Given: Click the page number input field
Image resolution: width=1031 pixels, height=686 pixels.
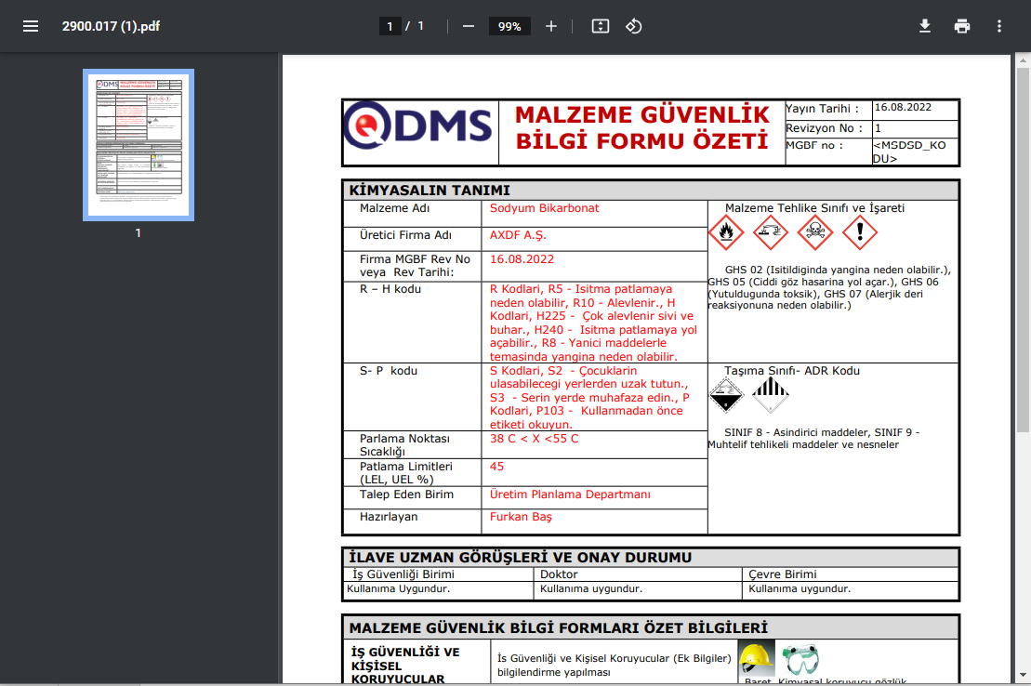Looking at the screenshot, I should point(390,26).
